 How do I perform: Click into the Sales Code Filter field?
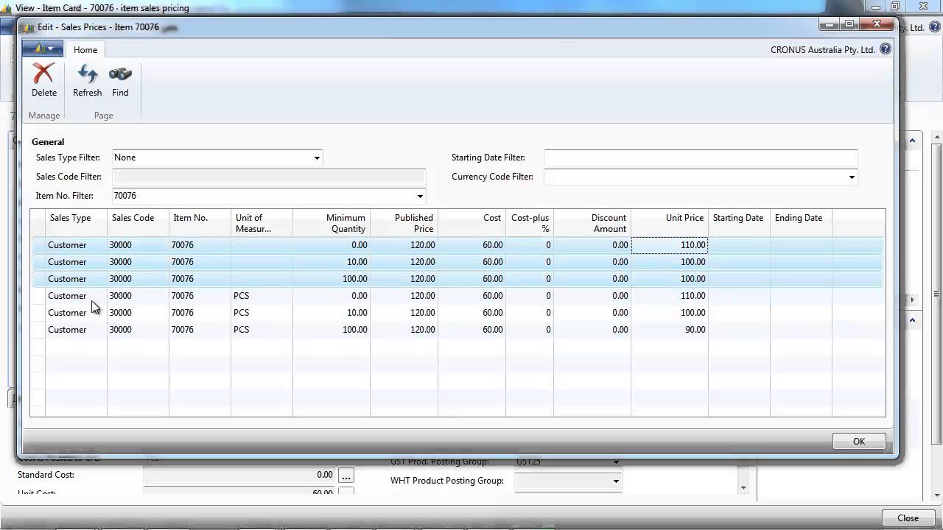(x=269, y=177)
